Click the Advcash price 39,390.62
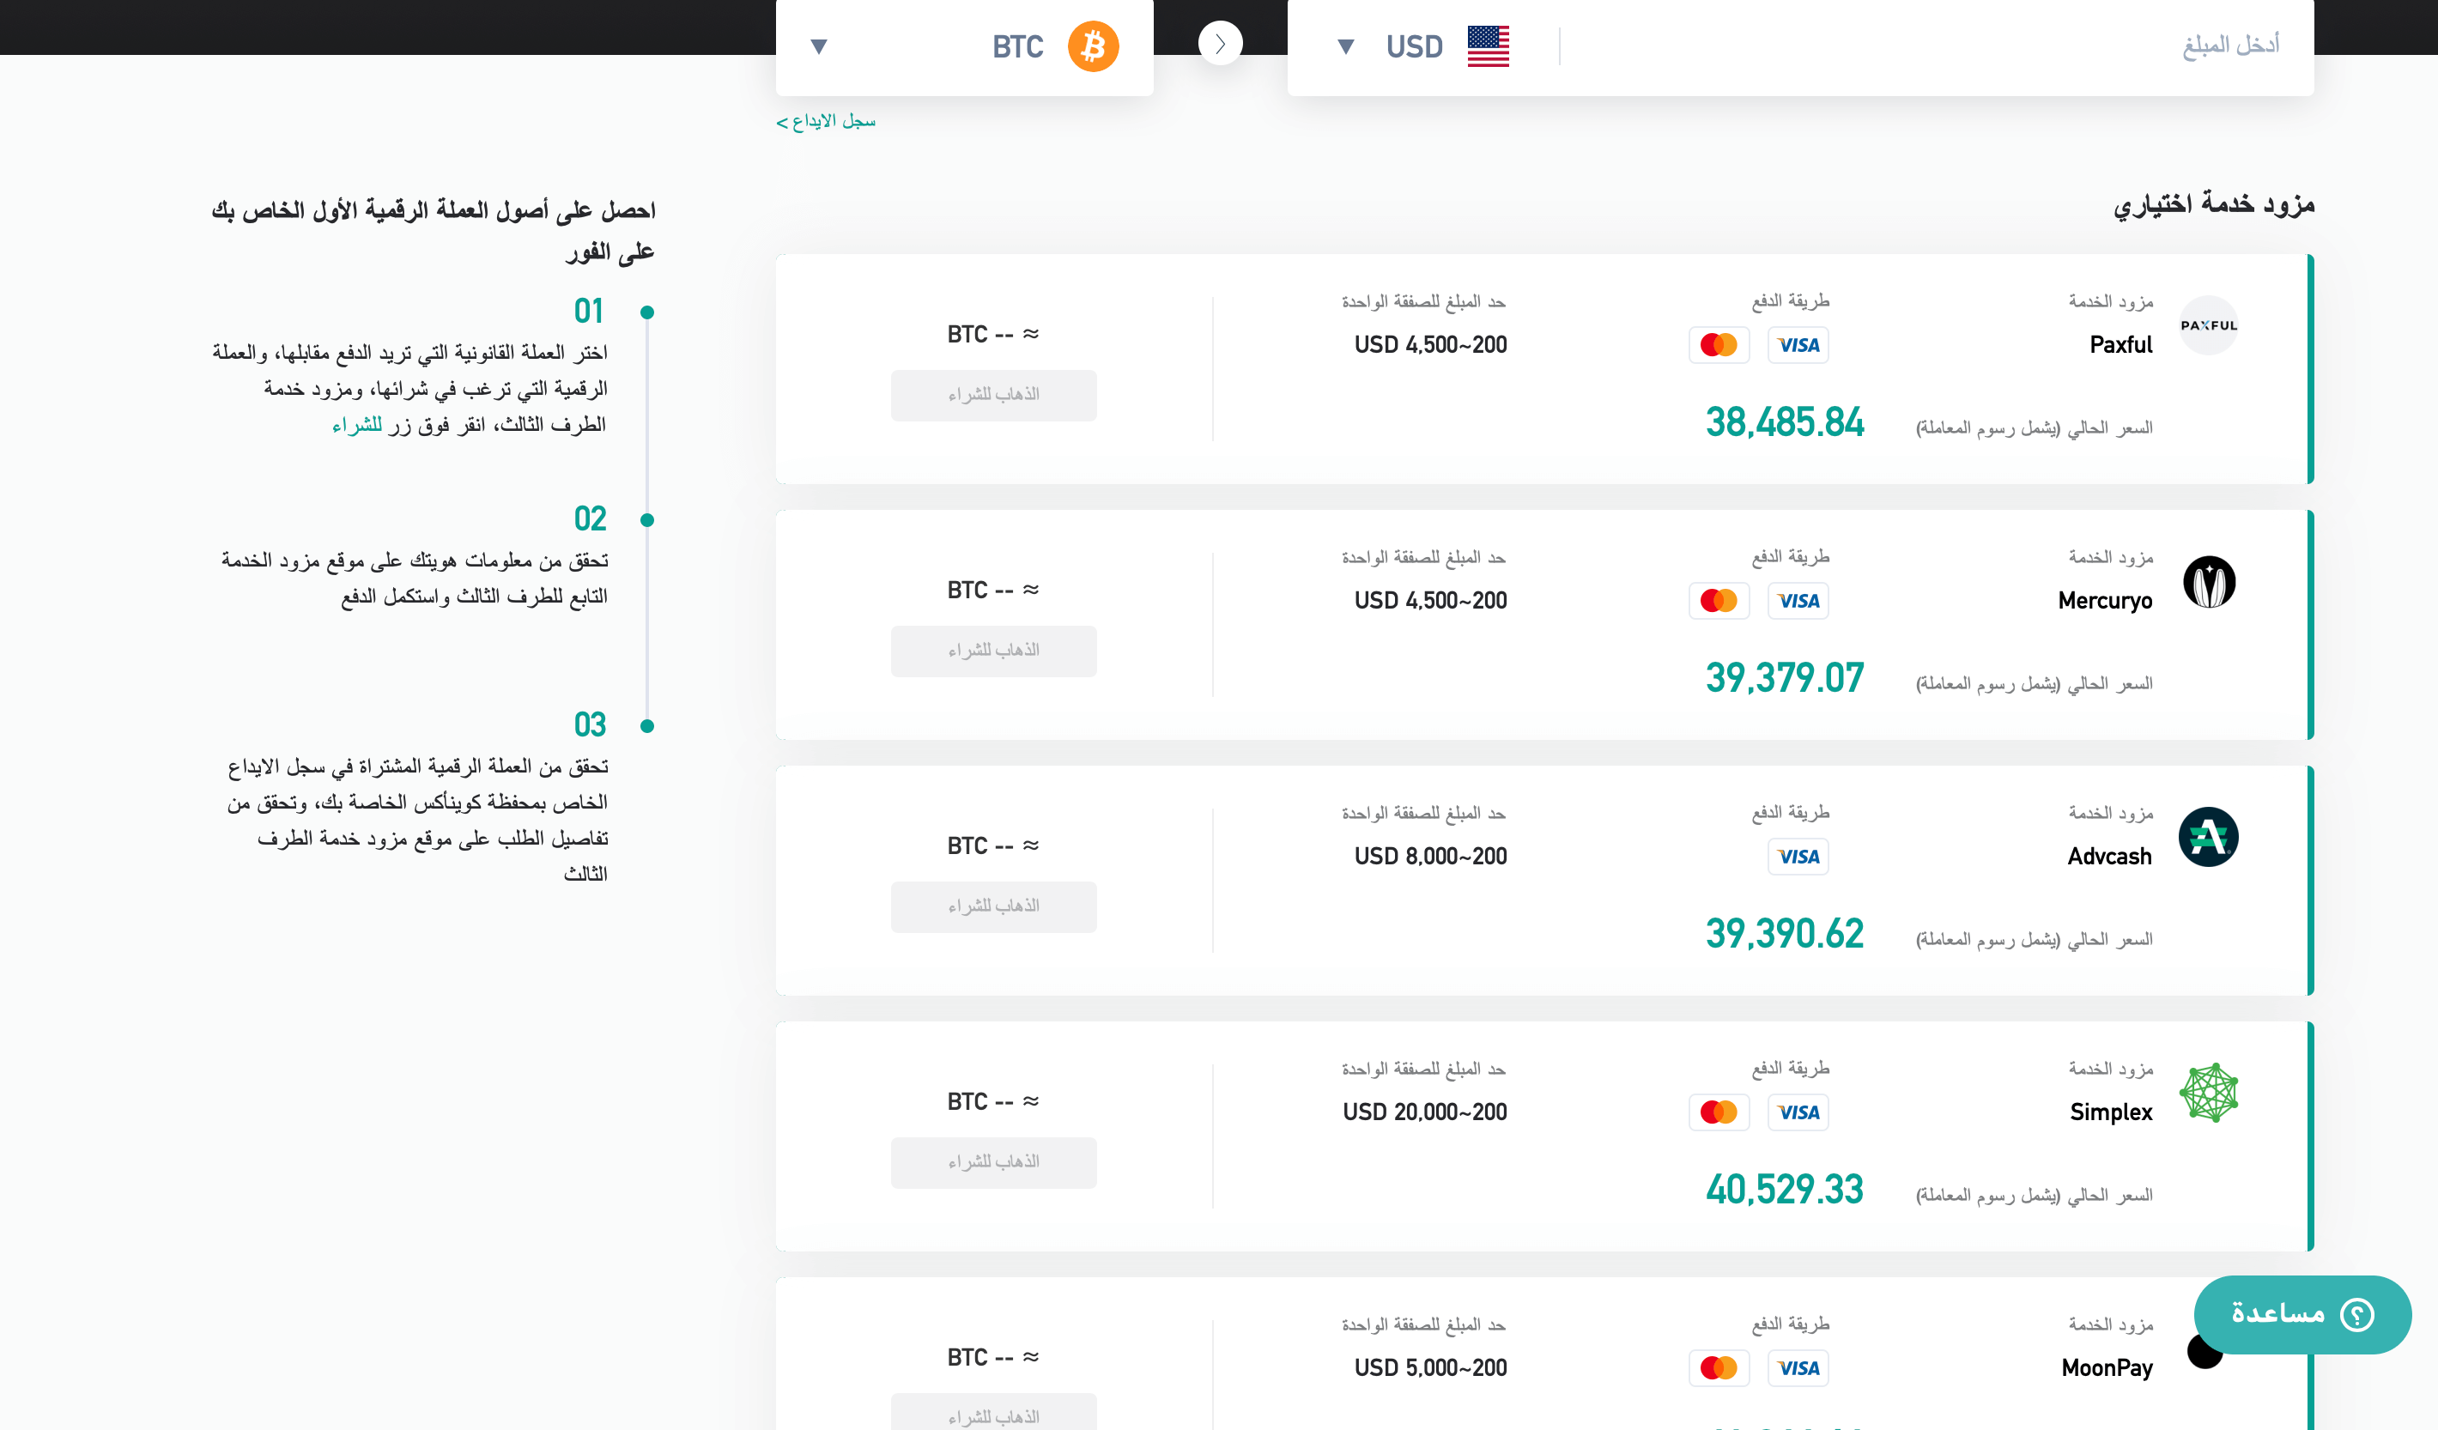Viewport: 2438px width, 1430px height. pos(1784,934)
